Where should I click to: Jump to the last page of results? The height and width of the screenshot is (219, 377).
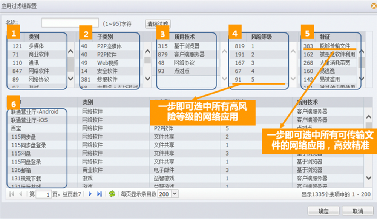point(100,194)
